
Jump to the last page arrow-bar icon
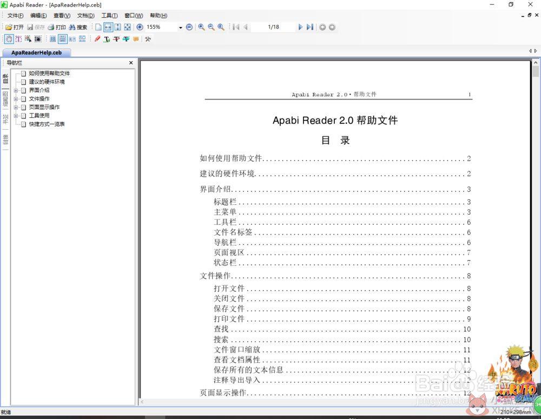310,27
